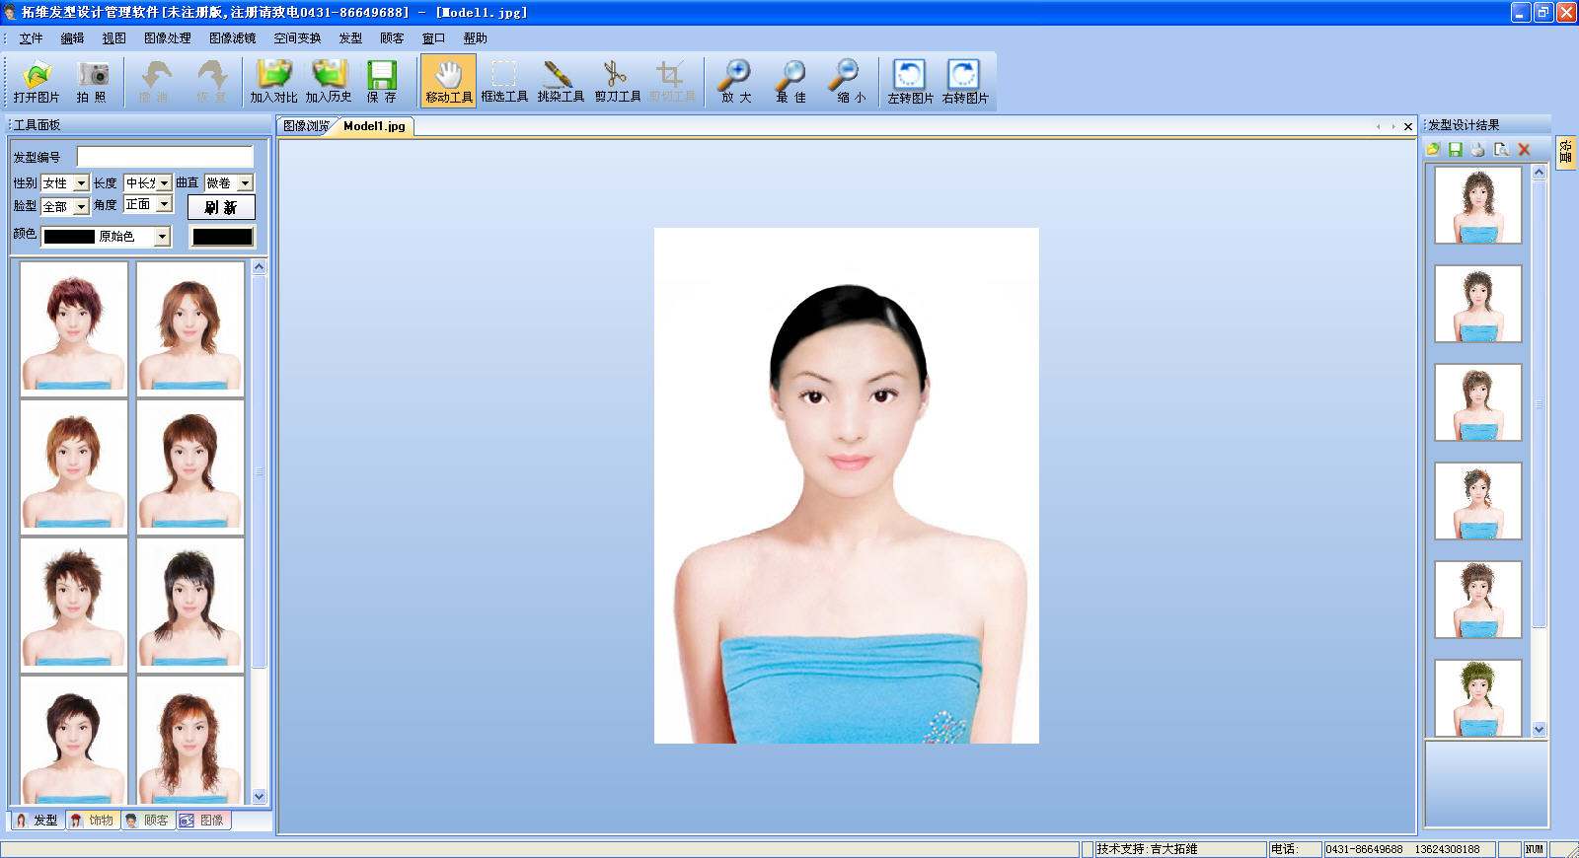Rotate image left with 左转图片
Screen dimensions: 1579x858
(909, 81)
